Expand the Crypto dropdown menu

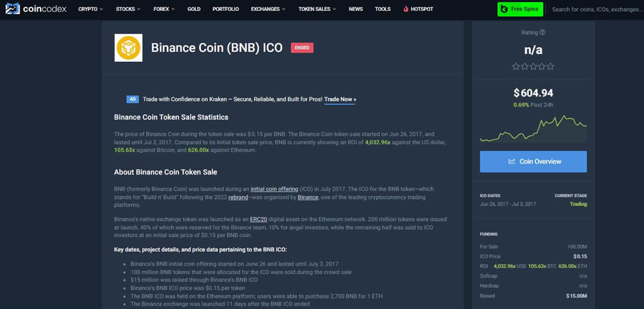click(91, 10)
